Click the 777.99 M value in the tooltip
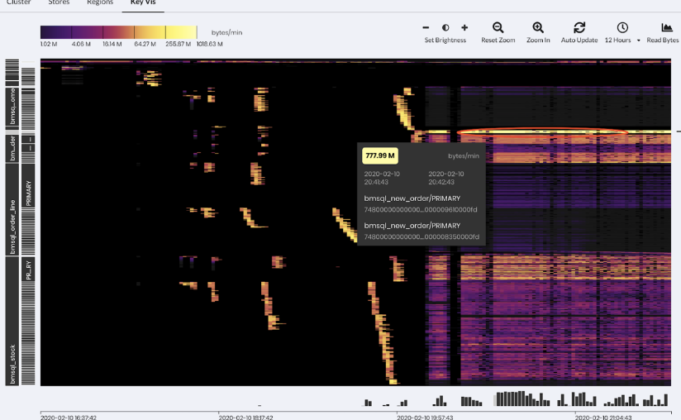This screenshot has height=420, width=681. [380, 155]
